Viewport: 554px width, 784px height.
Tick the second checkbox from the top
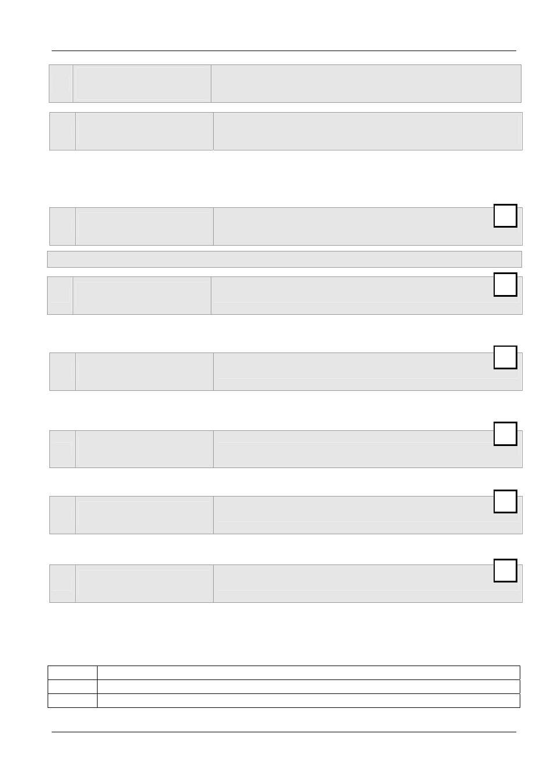click(505, 285)
